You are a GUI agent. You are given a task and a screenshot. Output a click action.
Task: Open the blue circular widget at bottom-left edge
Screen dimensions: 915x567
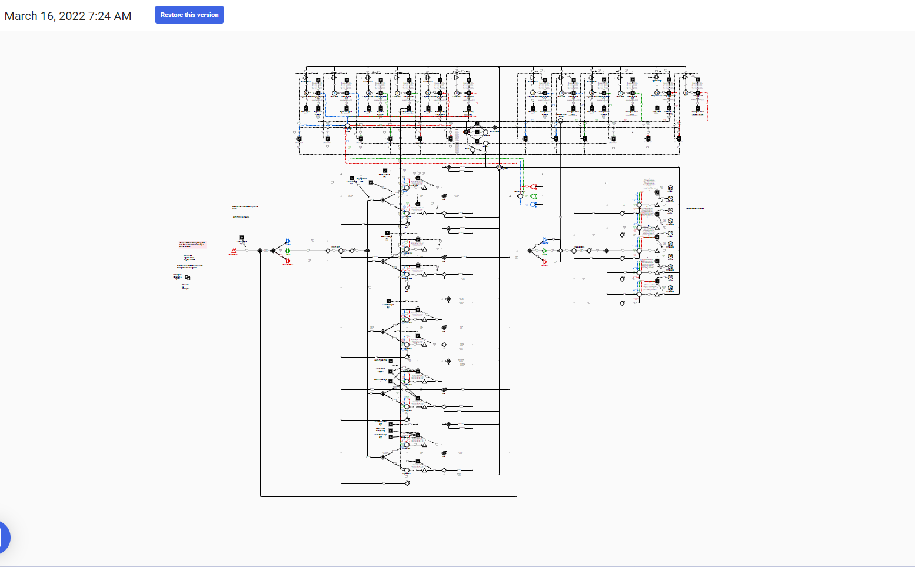(x=3, y=536)
